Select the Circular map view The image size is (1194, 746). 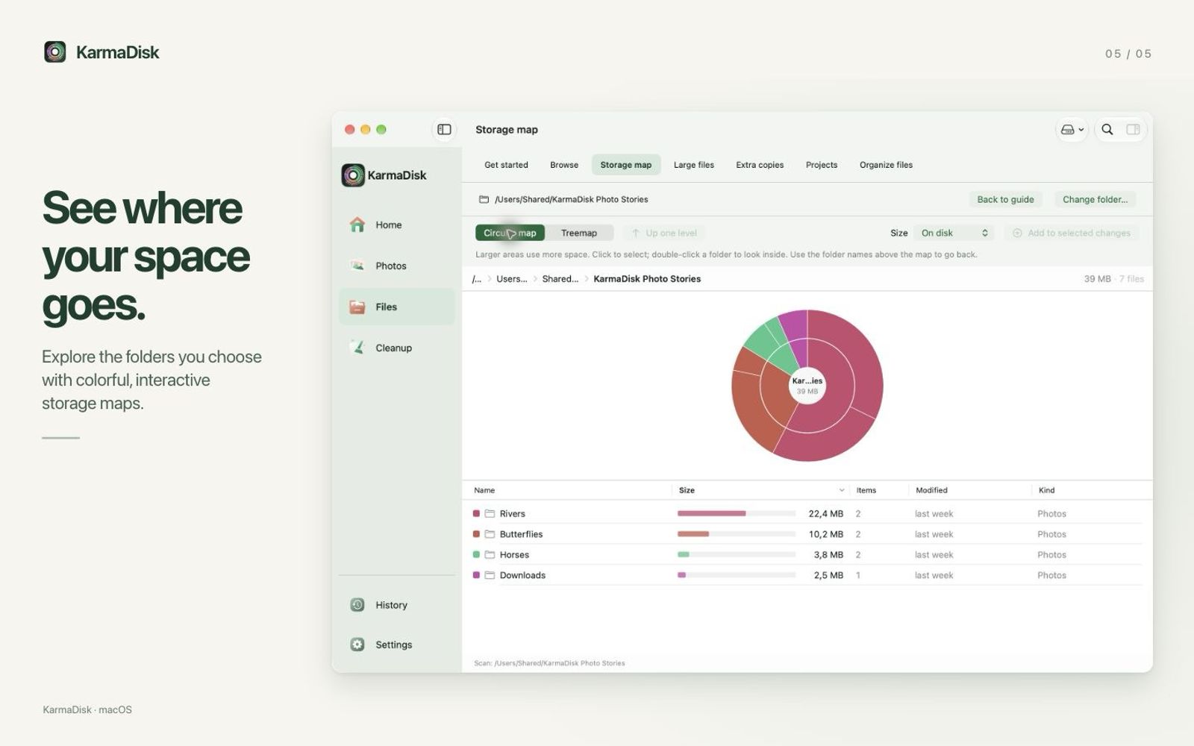[510, 233]
